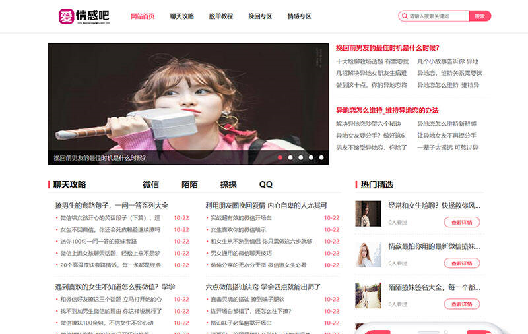Open the 网站首页 nav item
The height and width of the screenshot is (334, 528).
coord(143,16)
